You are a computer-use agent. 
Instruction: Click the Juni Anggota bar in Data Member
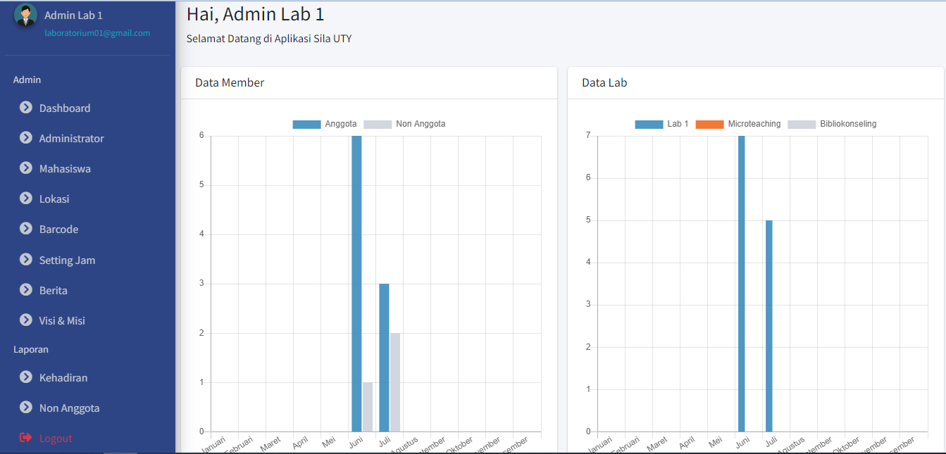tap(356, 282)
